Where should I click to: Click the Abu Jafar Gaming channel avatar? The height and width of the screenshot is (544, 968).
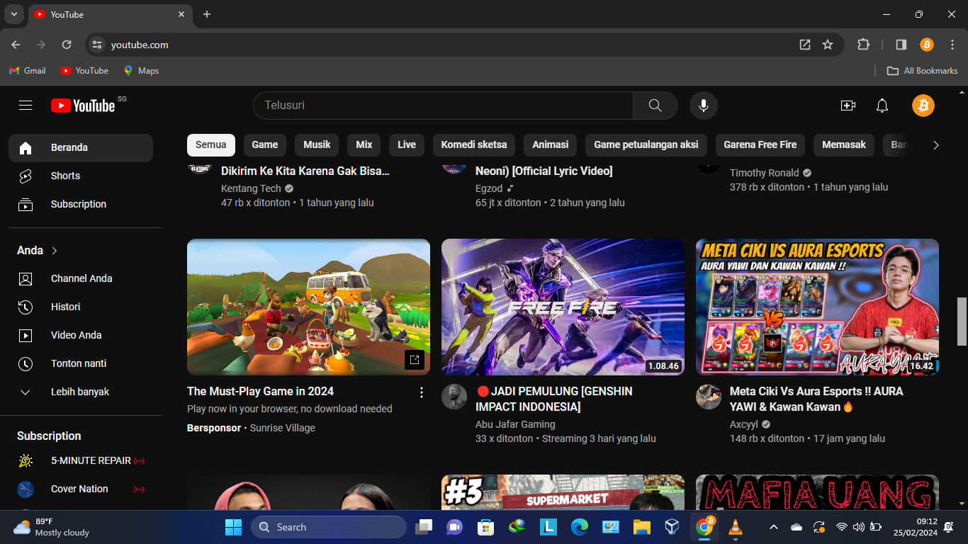pyautogui.click(x=454, y=397)
